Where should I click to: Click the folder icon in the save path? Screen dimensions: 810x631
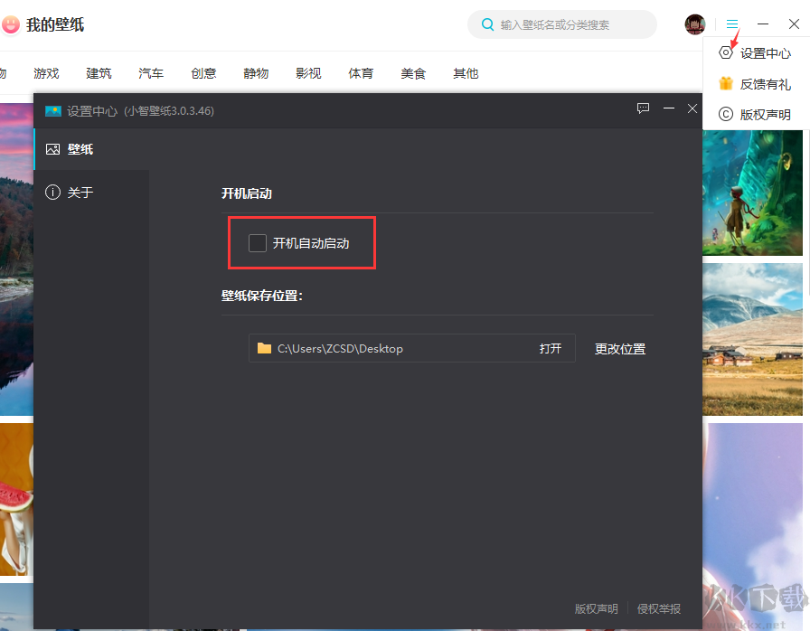[266, 348]
